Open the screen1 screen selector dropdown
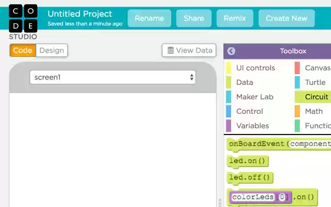 point(112,77)
